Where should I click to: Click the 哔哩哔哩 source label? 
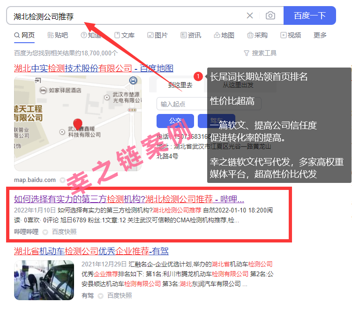[x=26, y=232]
